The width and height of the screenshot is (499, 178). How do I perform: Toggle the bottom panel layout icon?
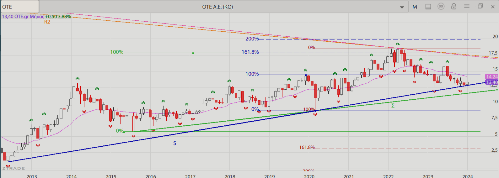428,7
